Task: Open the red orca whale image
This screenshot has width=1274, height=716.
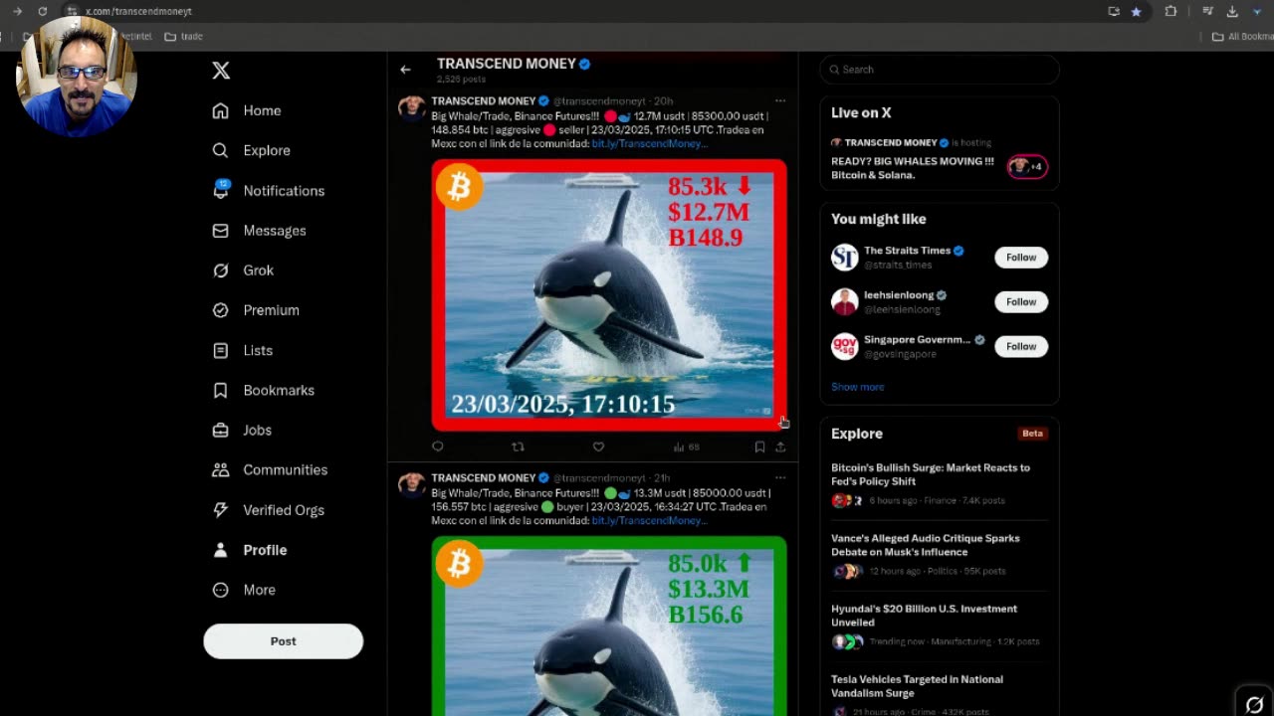Action: (609, 294)
